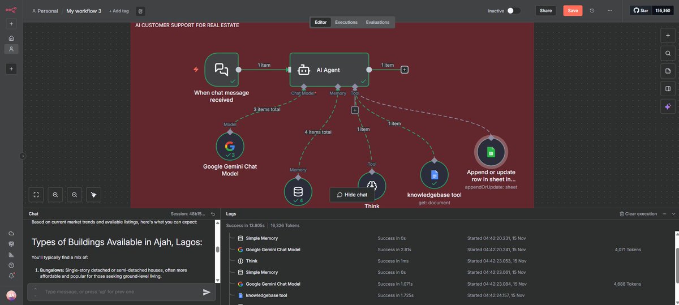Click the tidy up nodes button
Image resolution: width=679 pixels, height=305 pixels.
(94, 195)
